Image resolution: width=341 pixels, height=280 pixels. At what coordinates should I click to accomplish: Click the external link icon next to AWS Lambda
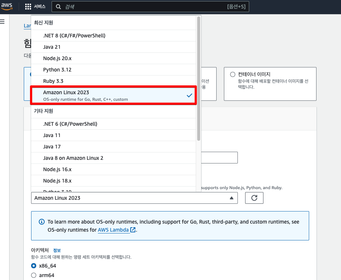[x=133, y=230]
